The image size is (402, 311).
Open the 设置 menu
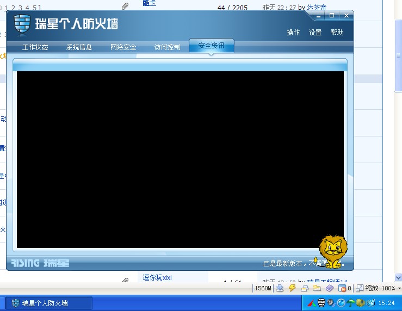click(315, 32)
